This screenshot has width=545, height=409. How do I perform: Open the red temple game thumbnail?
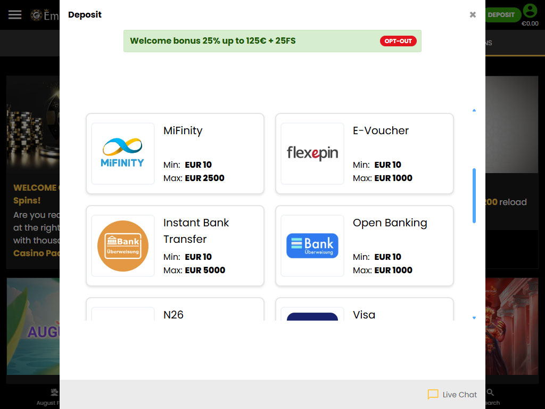pyautogui.click(x=511, y=326)
